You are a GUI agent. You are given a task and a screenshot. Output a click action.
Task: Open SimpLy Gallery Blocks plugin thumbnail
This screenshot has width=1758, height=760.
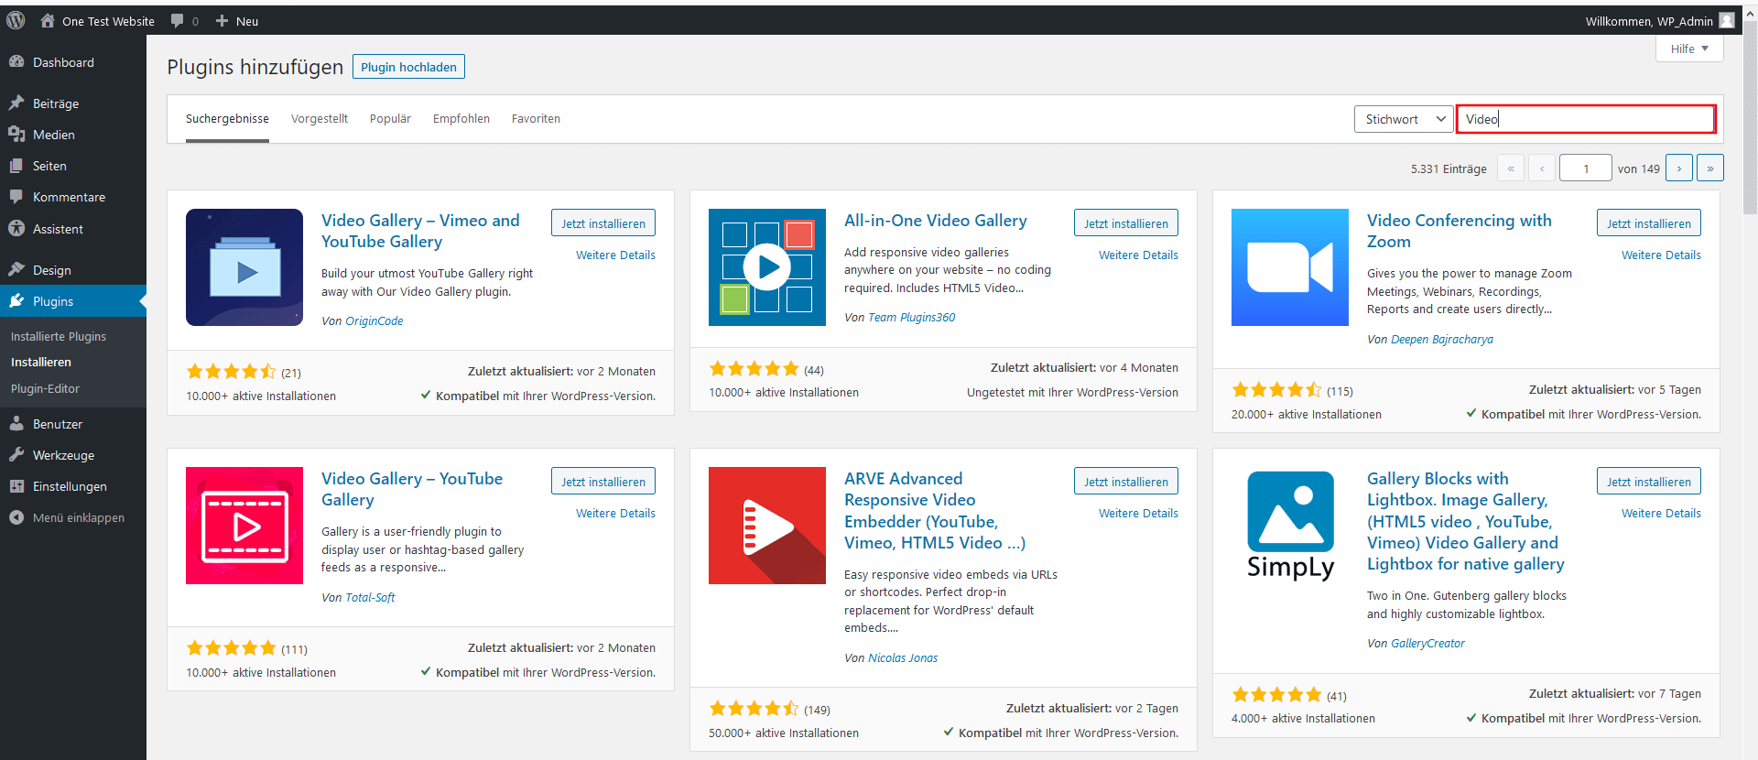click(1290, 526)
